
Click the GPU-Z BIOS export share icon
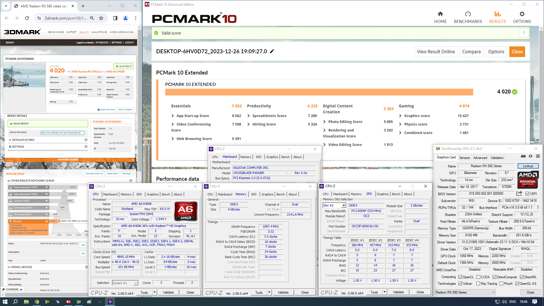519,194
